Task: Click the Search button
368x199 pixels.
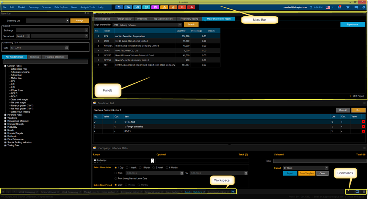Action: 191,24
